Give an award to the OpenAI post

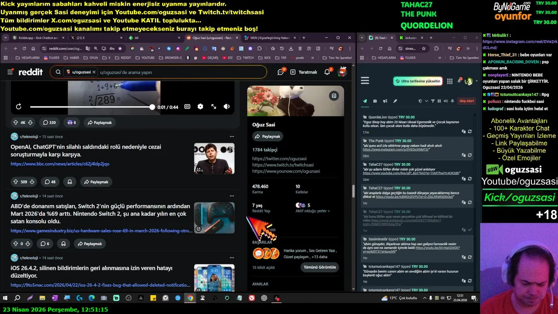click(70, 182)
